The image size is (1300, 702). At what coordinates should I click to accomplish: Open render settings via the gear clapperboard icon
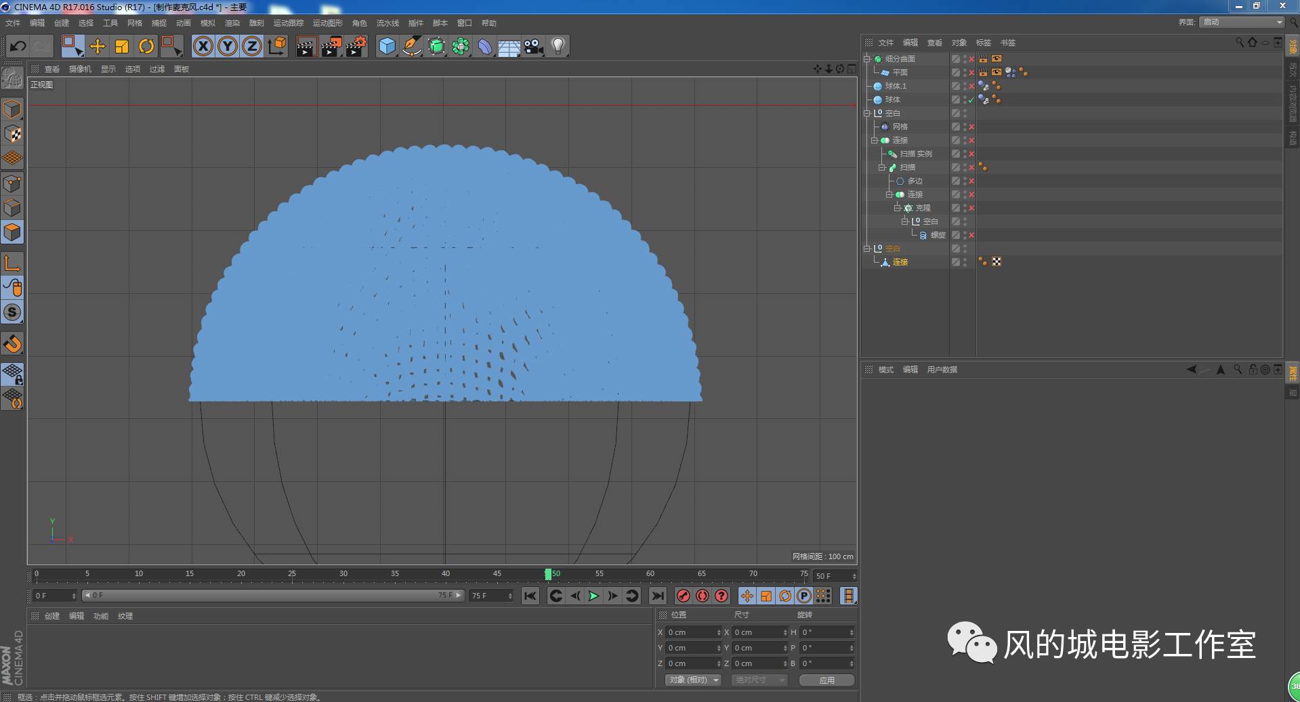pyautogui.click(x=355, y=46)
